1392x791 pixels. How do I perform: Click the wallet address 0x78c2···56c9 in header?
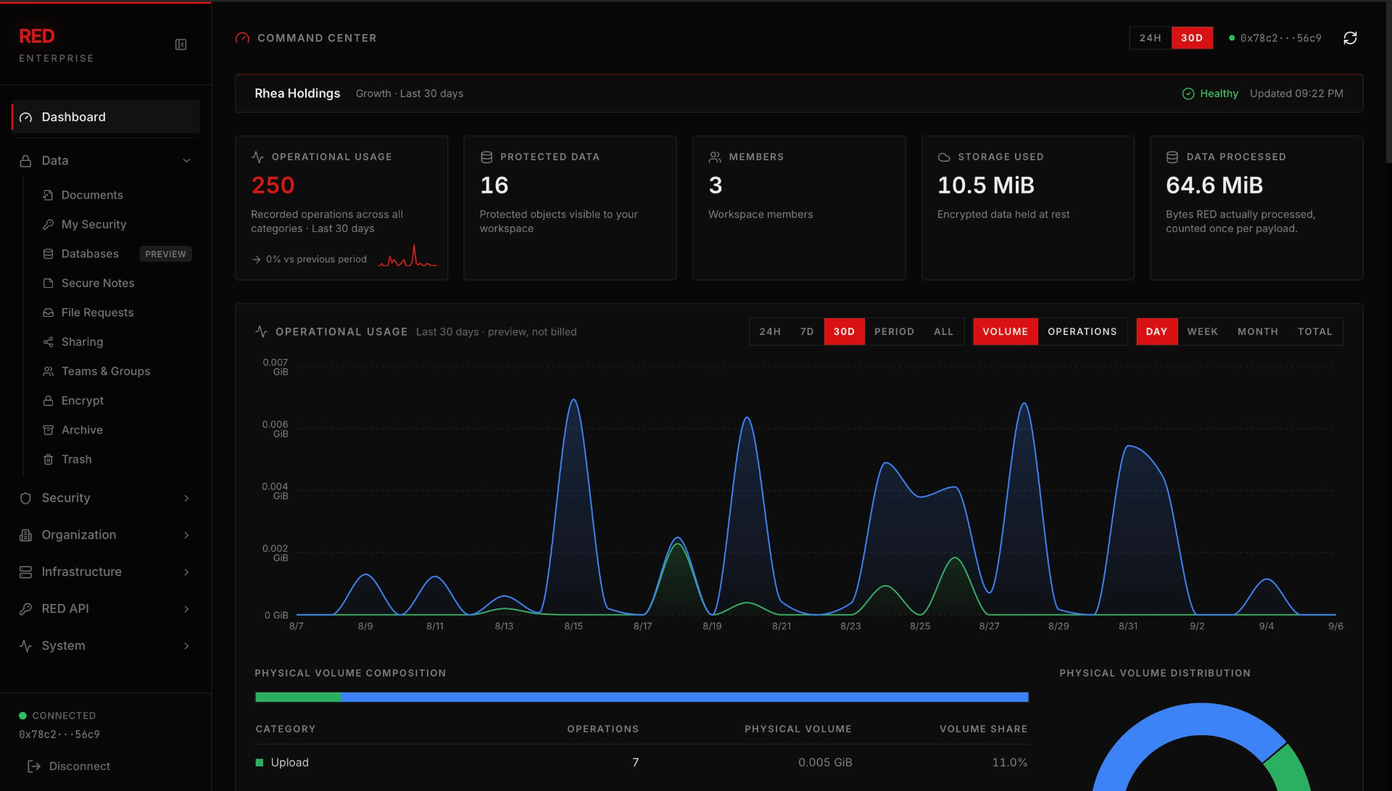[1280, 38]
